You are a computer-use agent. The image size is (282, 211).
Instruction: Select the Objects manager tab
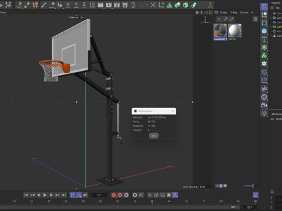tap(276, 3)
